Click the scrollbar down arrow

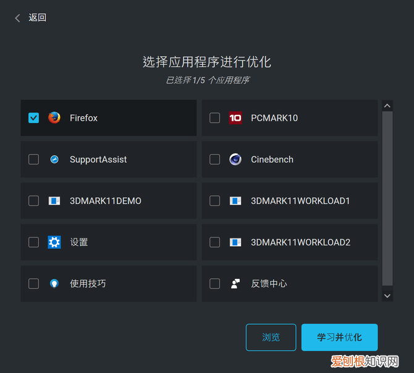click(387, 296)
